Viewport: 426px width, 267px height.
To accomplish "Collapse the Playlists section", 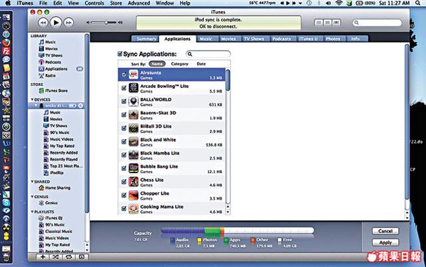I will pyautogui.click(x=32, y=212).
